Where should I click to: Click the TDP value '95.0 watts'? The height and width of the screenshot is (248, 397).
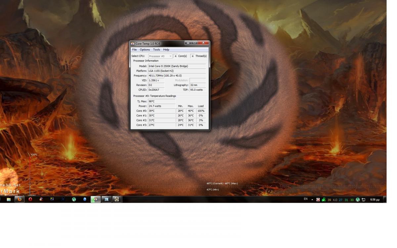point(198,90)
